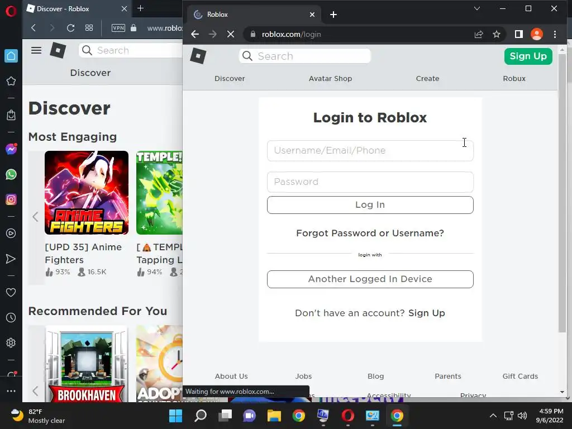Focus the Password field

[x=370, y=182]
